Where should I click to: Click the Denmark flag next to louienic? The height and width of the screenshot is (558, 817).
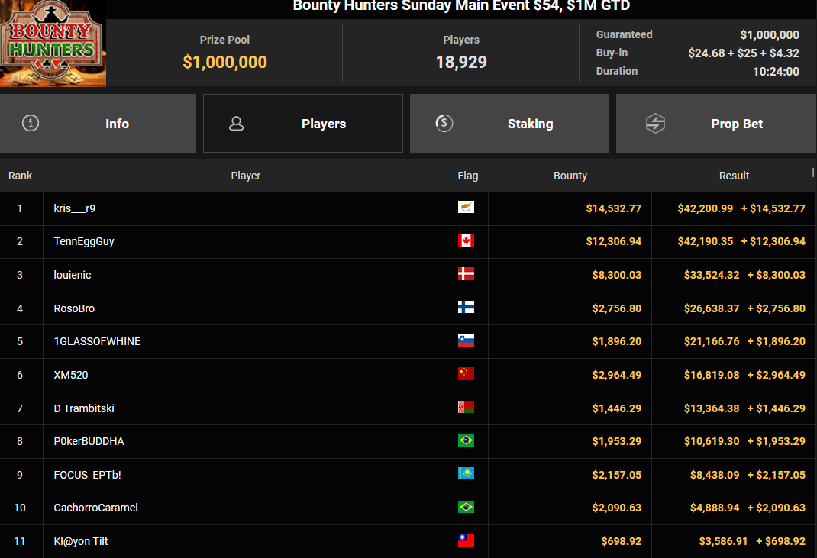click(466, 274)
